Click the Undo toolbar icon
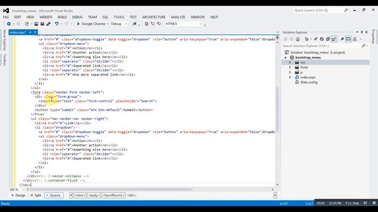Image resolution: width=378 pixels, height=212 pixels. click(57, 24)
